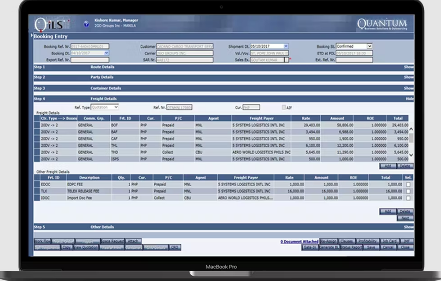Screen dimensions: 441x281
Task: Open the Shipment Dt. date dropdown
Action: click(286, 46)
